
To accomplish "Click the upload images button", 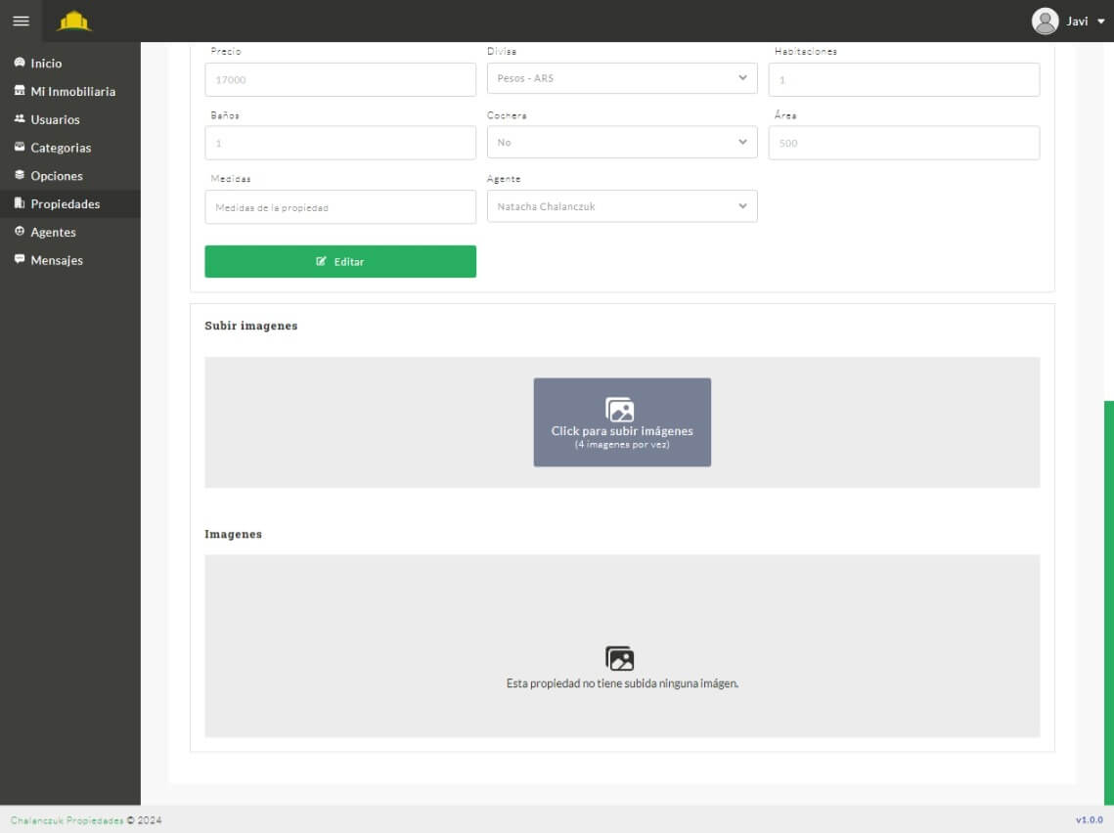I will pyautogui.click(x=622, y=422).
